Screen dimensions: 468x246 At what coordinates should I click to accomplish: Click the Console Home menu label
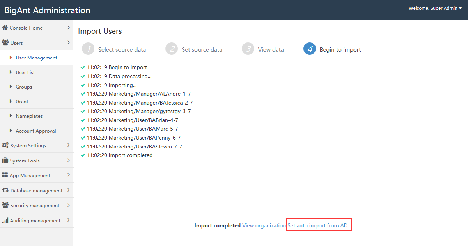click(x=26, y=28)
